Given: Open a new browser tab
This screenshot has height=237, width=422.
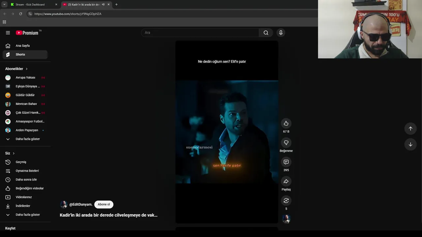Looking at the screenshot, I should click(116, 5).
